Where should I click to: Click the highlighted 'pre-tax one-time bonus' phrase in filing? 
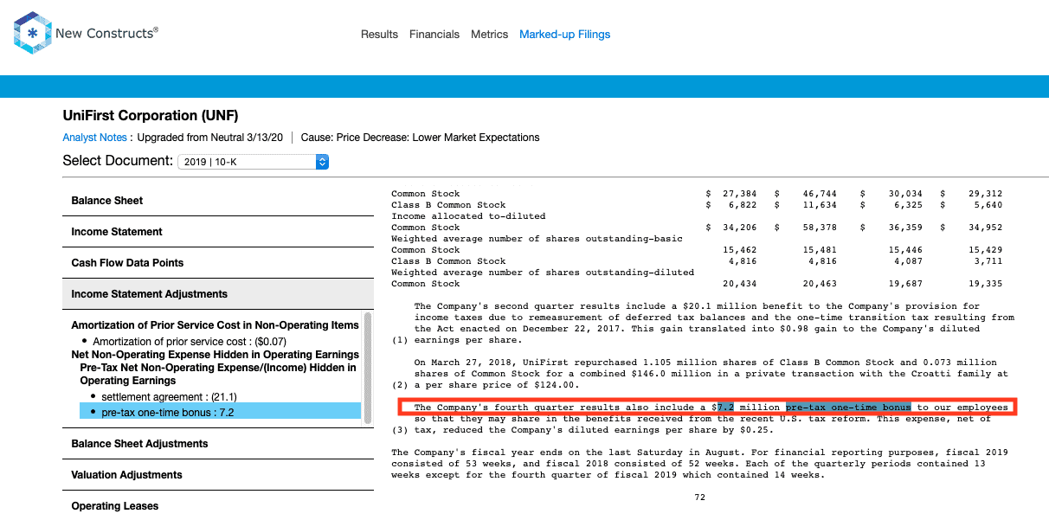[848, 408]
